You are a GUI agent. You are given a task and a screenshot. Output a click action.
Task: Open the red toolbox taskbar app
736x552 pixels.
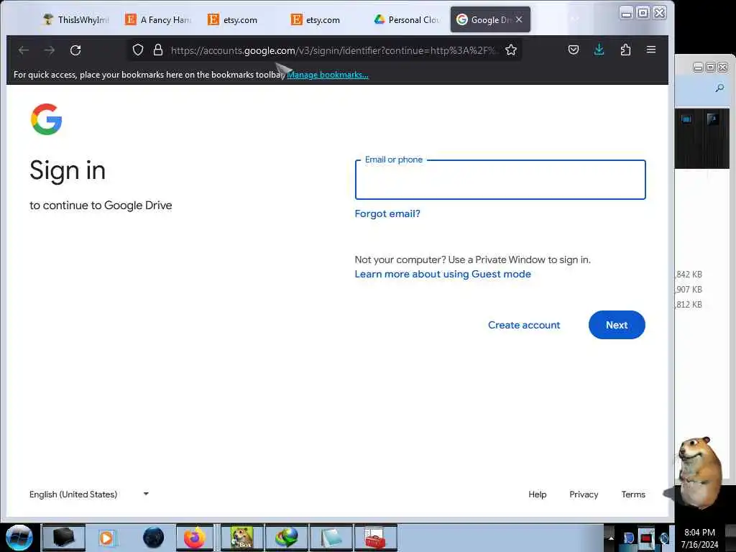coord(375,538)
